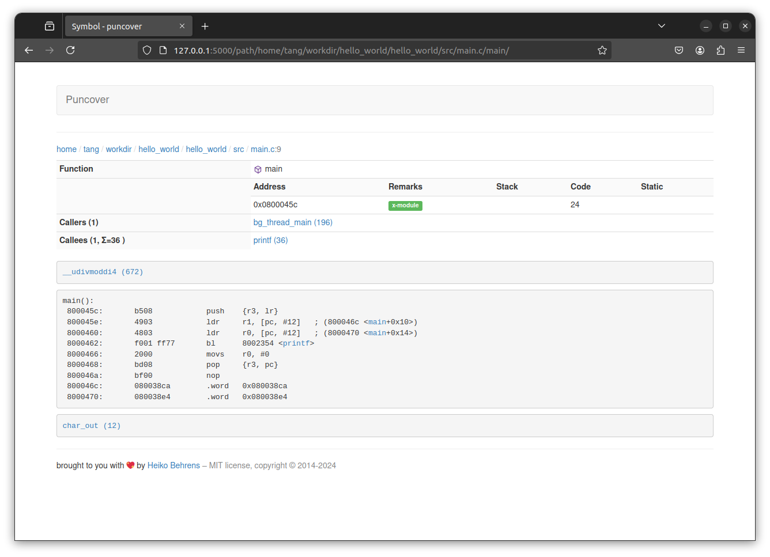Expand the list all tabs dropdown
This screenshot has width=770, height=557.
[x=662, y=26]
